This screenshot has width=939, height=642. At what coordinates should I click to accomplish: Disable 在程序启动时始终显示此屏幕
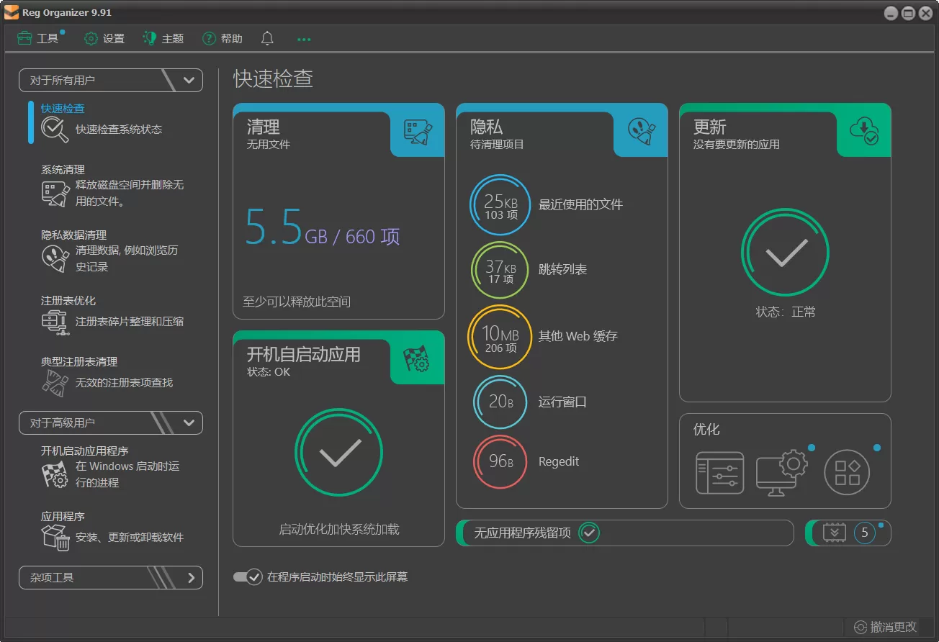coord(248,577)
